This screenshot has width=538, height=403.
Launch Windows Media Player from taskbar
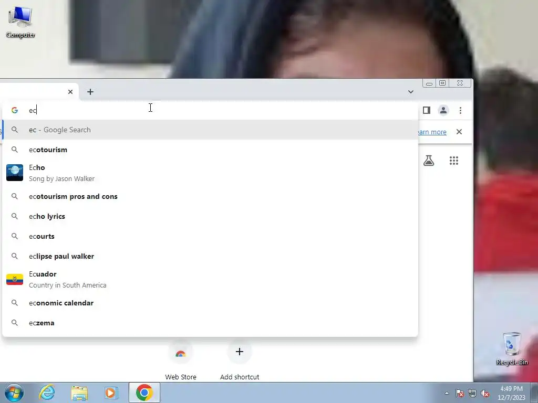pyautogui.click(x=111, y=393)
